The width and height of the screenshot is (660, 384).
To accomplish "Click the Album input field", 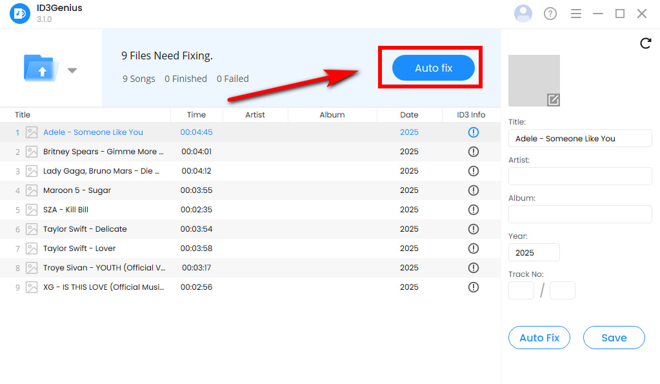I will (x=580, y=214).
